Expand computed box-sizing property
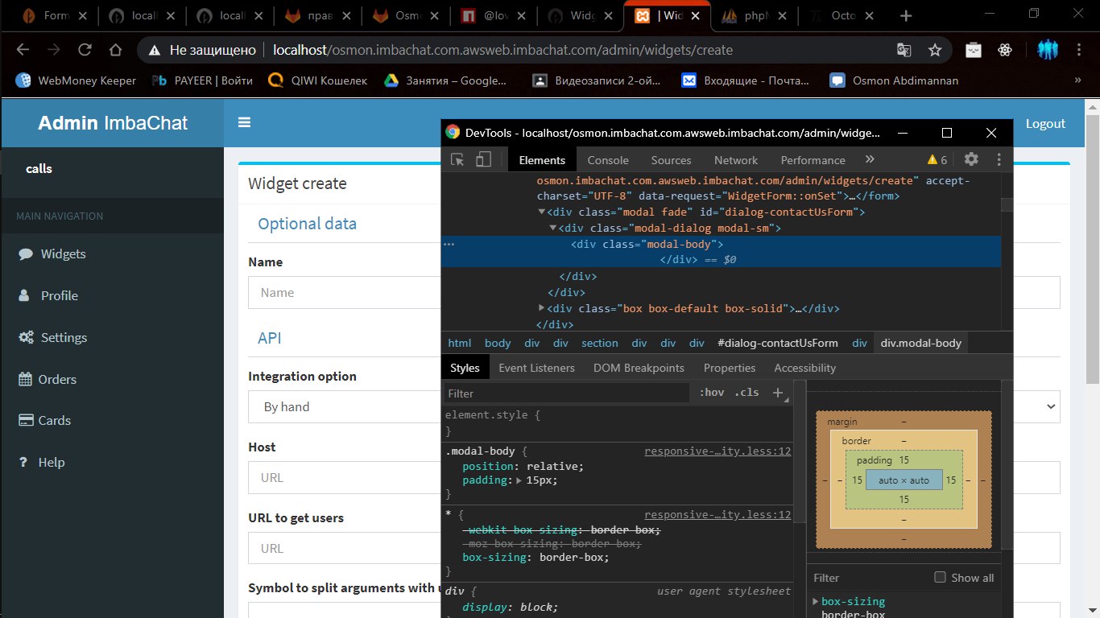This screenshot has height=618, width=1100. (x=816, y=601)
